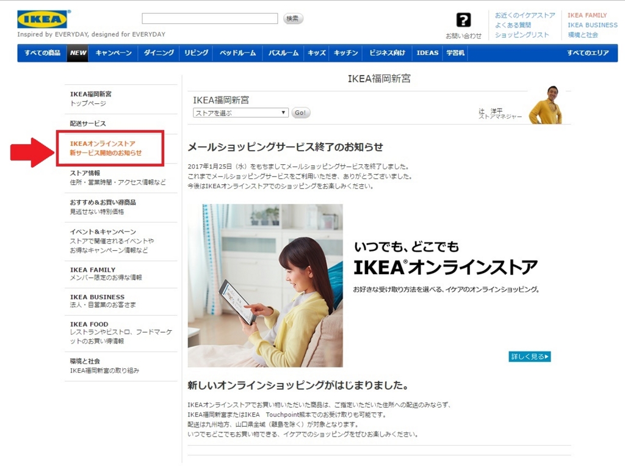Open the IKEA BUSINESS header link
This screenshot has height=475, width=625.
(592, 25)
